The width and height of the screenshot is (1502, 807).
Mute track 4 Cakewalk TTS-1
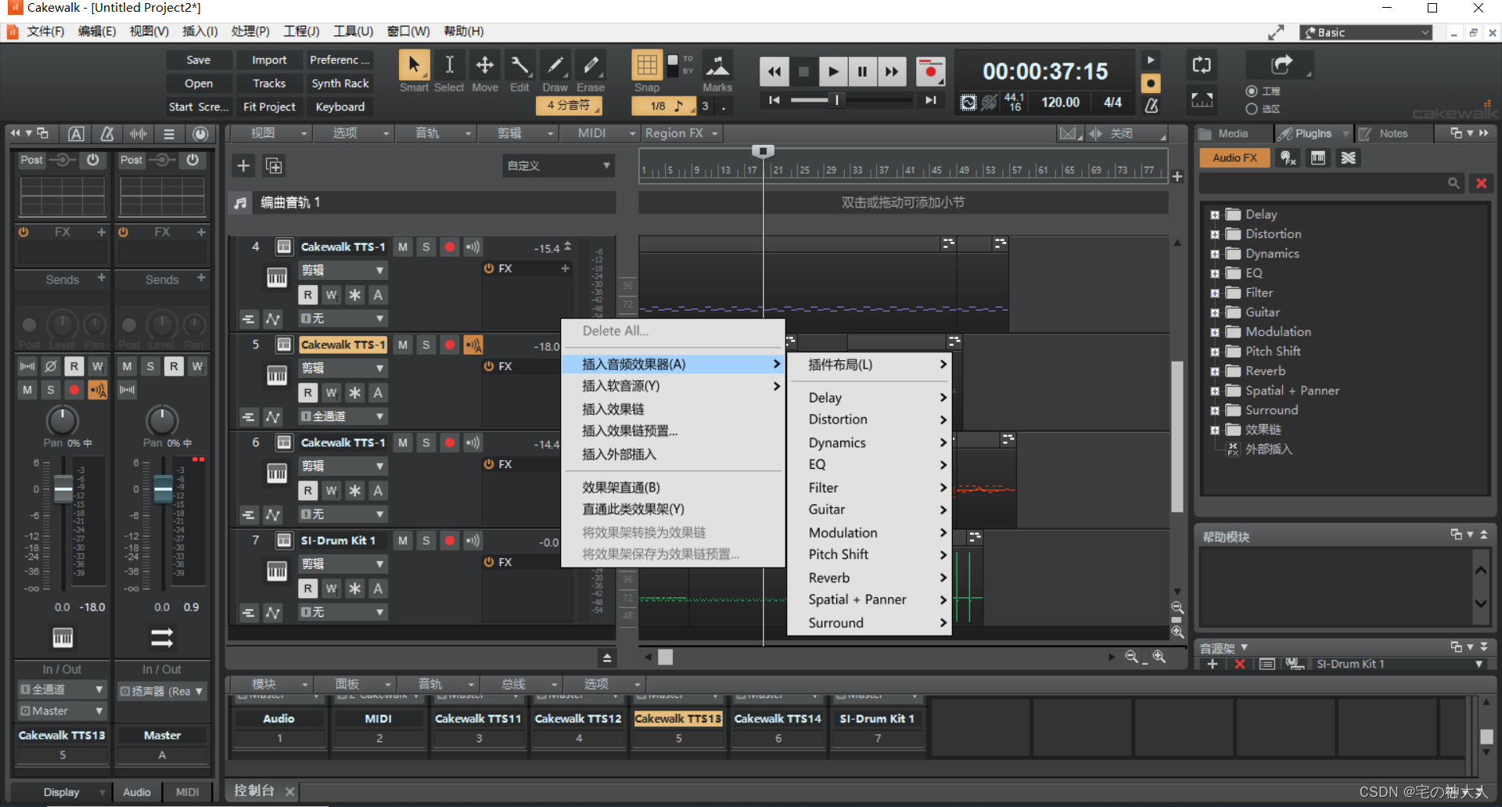[402, 247]
